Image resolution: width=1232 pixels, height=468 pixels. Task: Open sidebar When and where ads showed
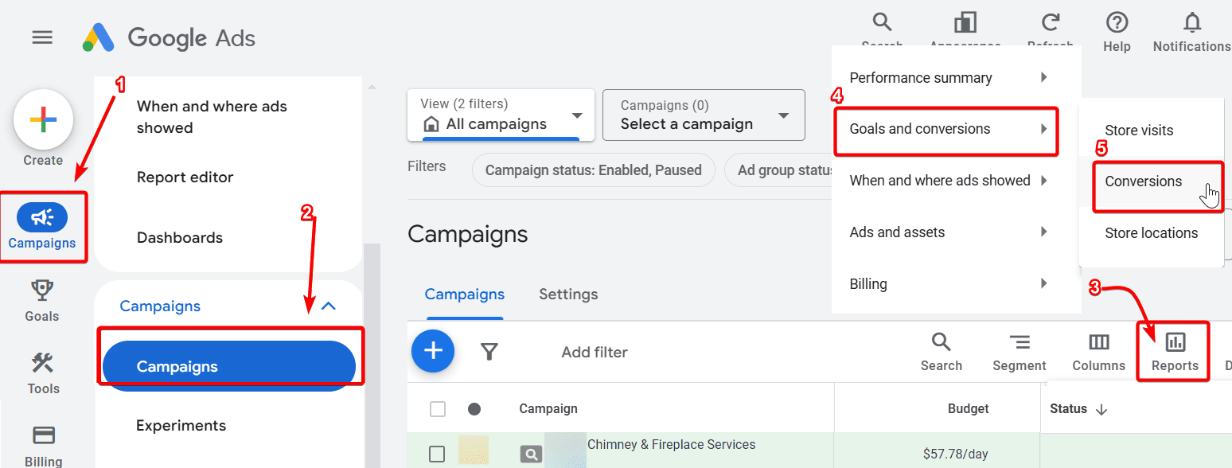click(212, 117)
